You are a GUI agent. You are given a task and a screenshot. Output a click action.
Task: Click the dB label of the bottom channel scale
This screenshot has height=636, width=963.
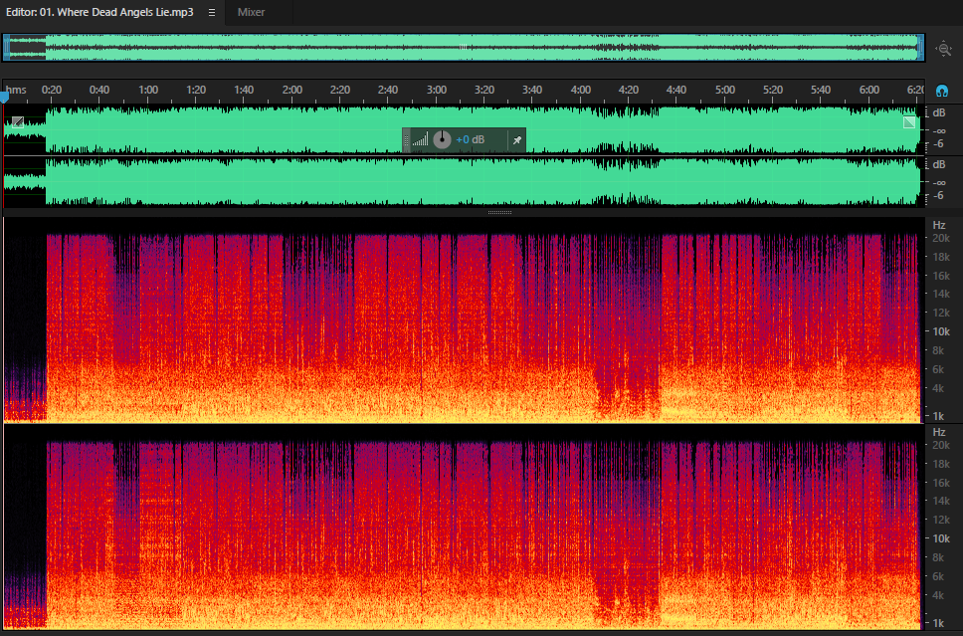tap(939, 164)
